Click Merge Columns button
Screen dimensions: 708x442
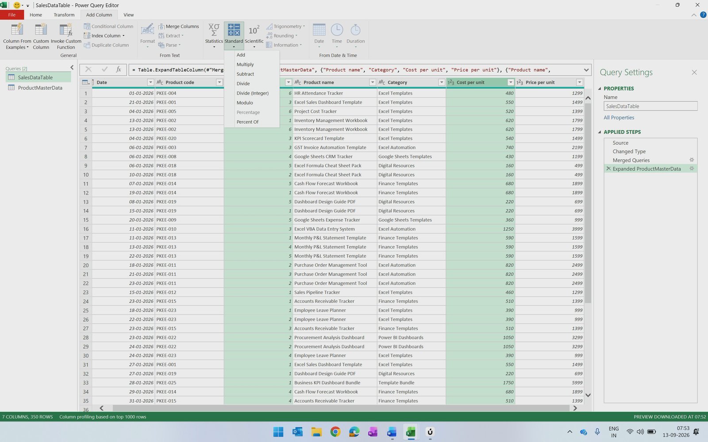tap(179, 27)
